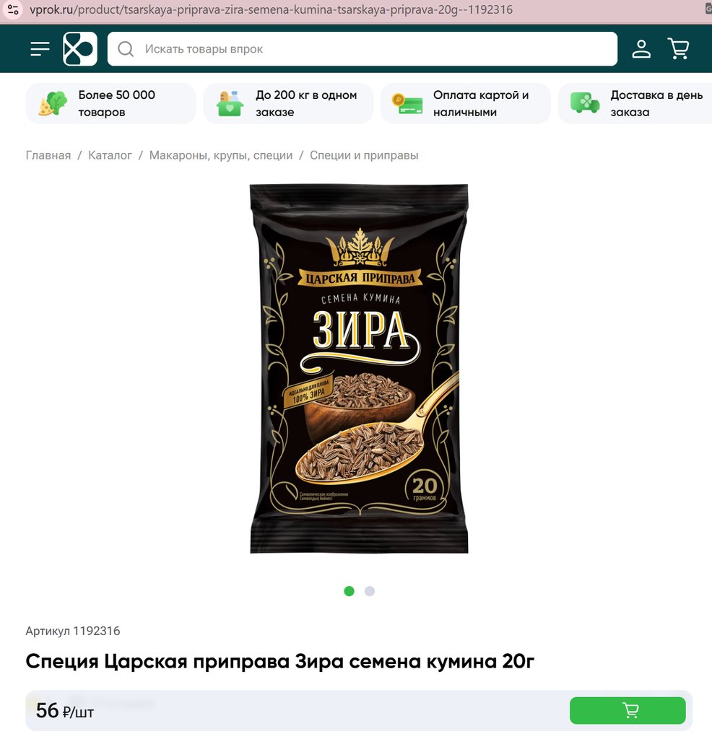Screen dimensions: 712x739
Task: Switch to the second product image dot
Action: point(370,591)
